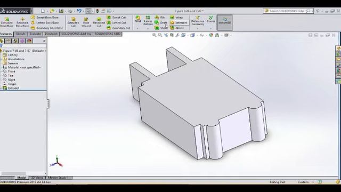This screenshot has height=192, width=341.
Task: Open the Motion Study 1 tab
Action: click(x=59, y=178)
